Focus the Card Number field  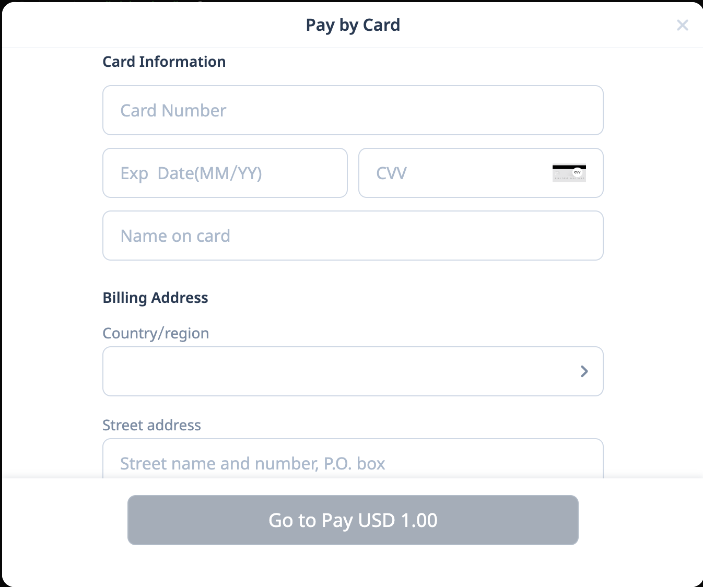[353, 110]
